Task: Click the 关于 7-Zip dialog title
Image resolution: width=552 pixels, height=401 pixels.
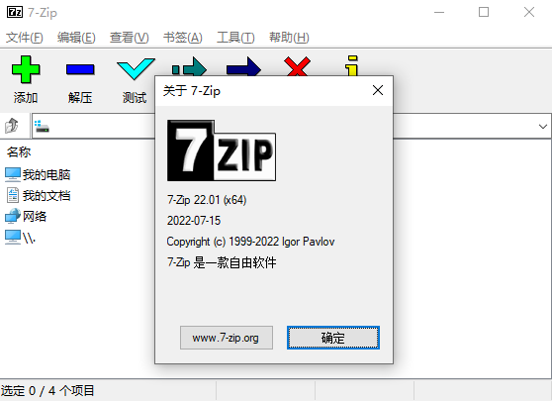Action: point(192,91)
